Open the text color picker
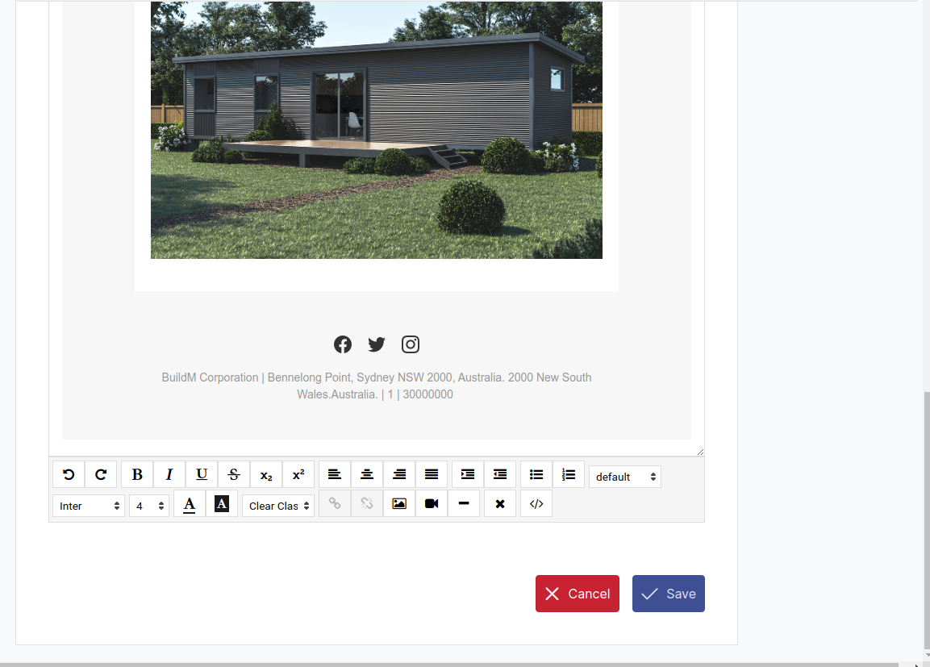This screenshot has width=930, height=667. (190, 504)
